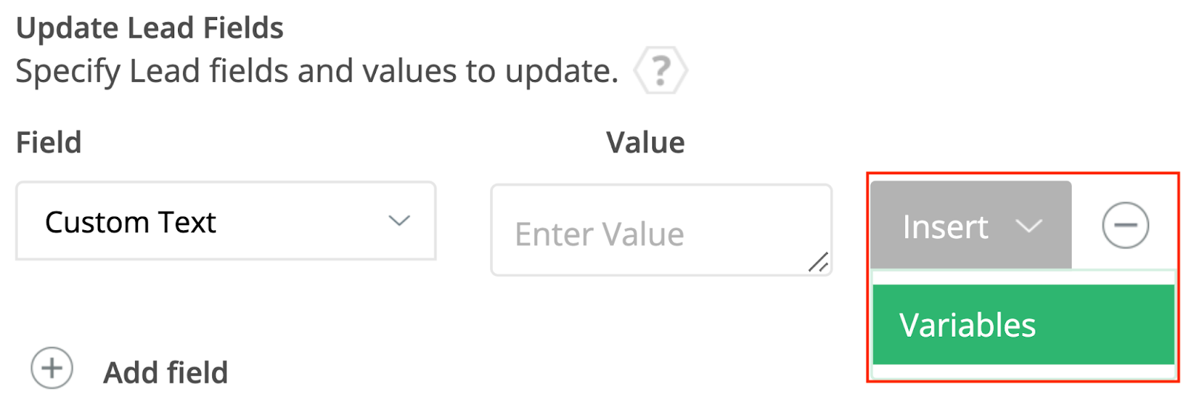
Task: Click the word update in description
Action: [561, 72]
